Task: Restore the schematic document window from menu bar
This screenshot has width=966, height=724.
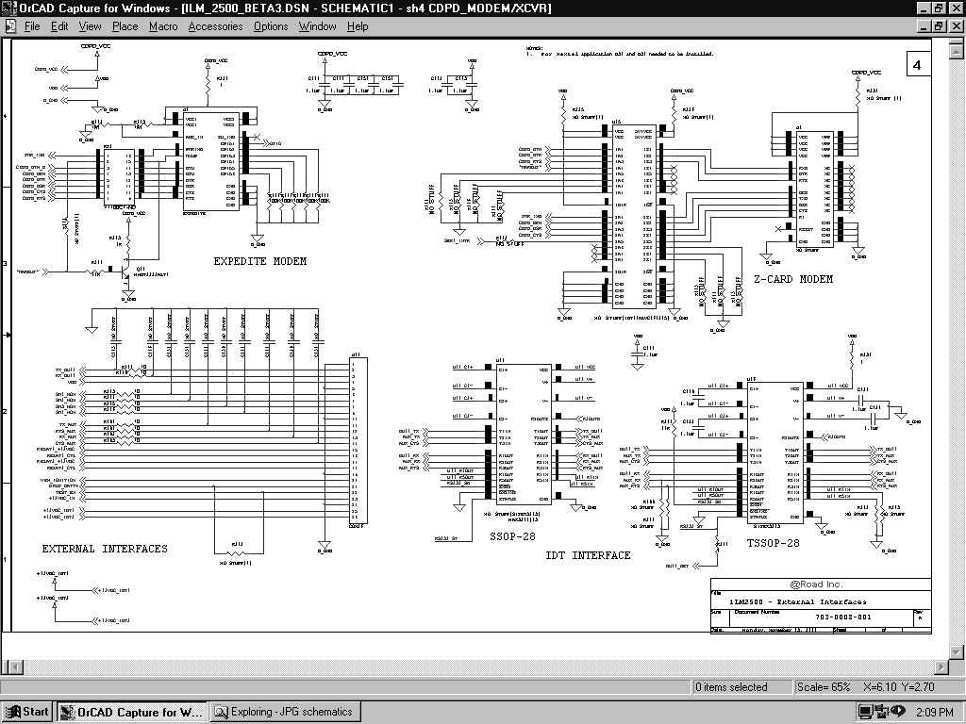Action: coord(939,26)
